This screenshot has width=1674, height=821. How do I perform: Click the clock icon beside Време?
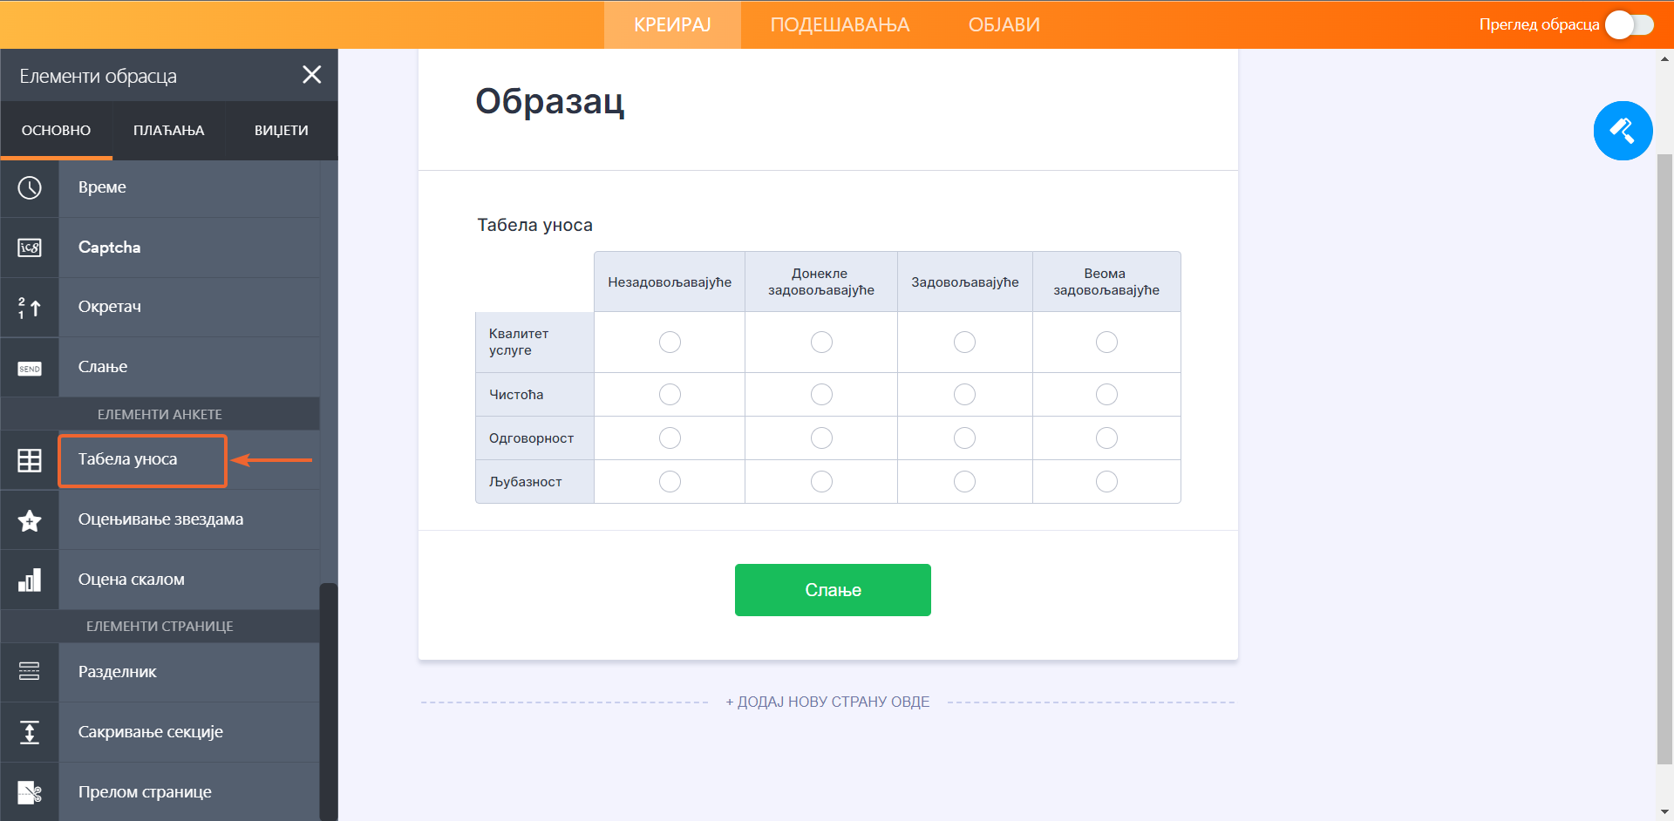pos(30,187)
